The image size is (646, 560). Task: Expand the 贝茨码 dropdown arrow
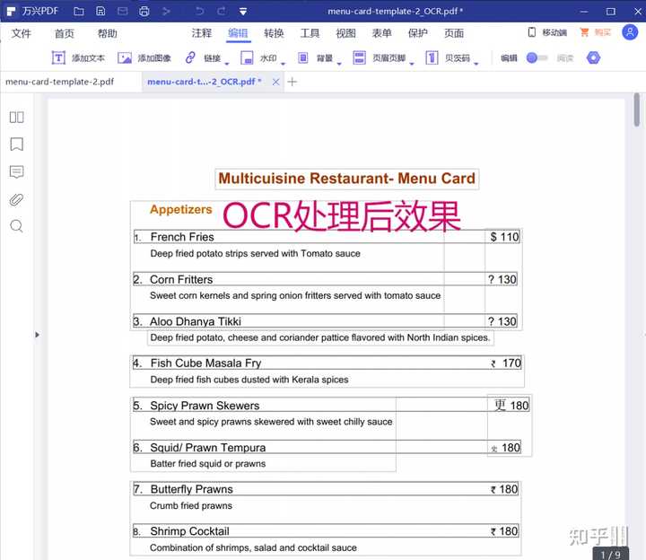pyautogui.click(x=476, y=64)
